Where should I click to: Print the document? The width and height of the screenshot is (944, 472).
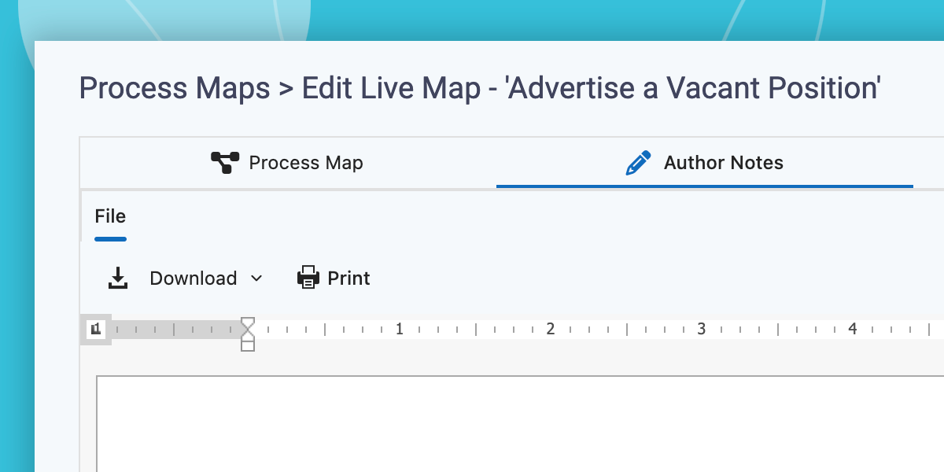(x=334, y=278)
